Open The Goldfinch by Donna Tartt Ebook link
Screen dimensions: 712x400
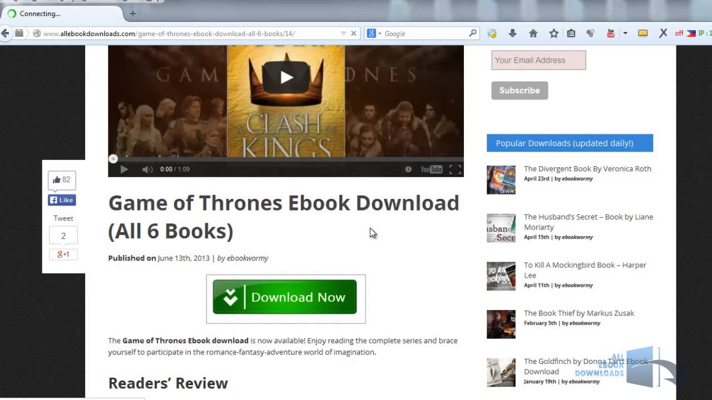pyautogui.click(x=586, y=366)
